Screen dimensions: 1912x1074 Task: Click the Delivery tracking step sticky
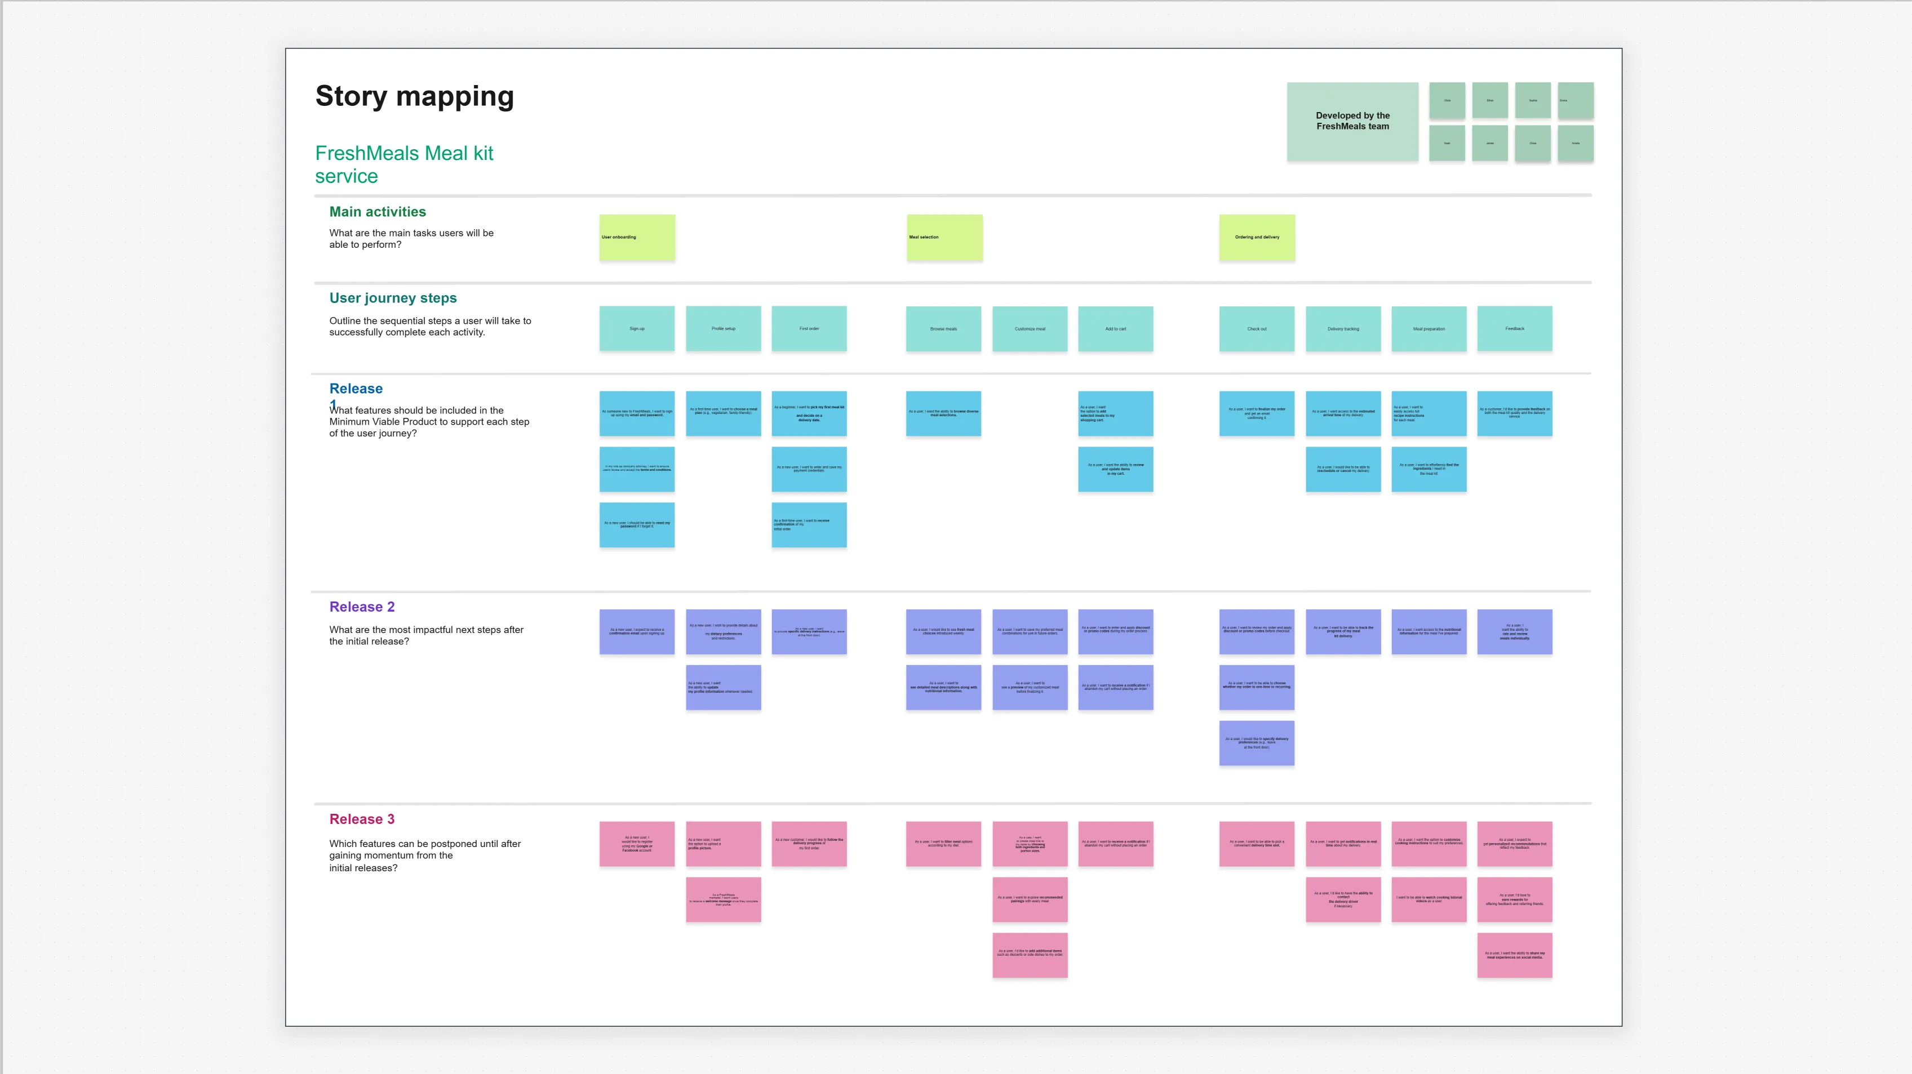click(x=1343, y=328)
